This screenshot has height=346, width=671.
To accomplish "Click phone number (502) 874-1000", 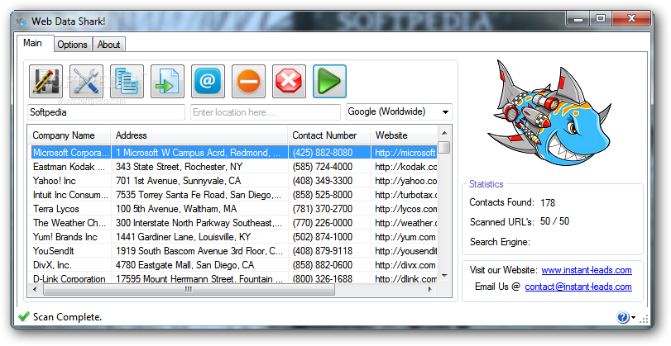I will point(322,237).
